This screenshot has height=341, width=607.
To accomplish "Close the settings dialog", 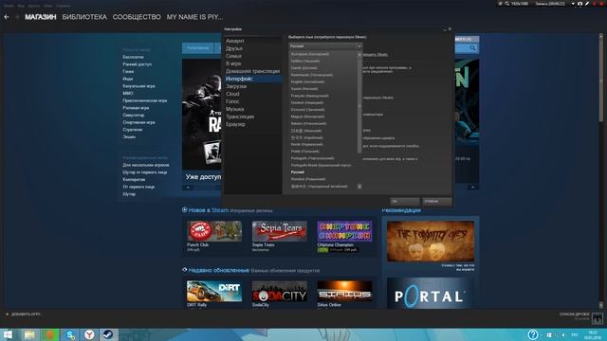I will click(450, 29).
